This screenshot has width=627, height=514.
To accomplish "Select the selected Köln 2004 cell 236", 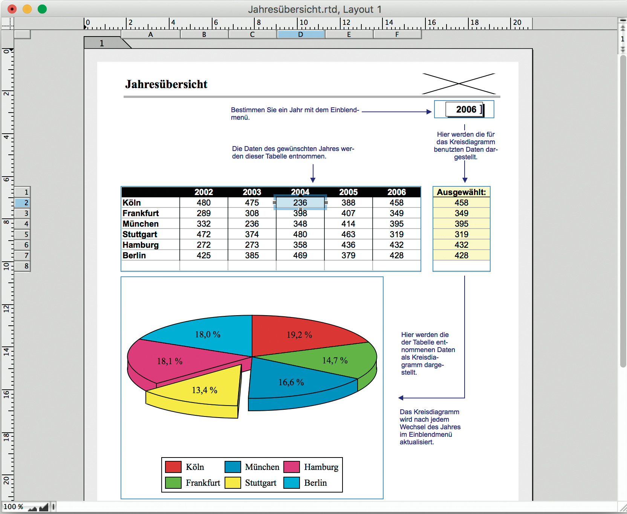I will [x=300, y=203].
